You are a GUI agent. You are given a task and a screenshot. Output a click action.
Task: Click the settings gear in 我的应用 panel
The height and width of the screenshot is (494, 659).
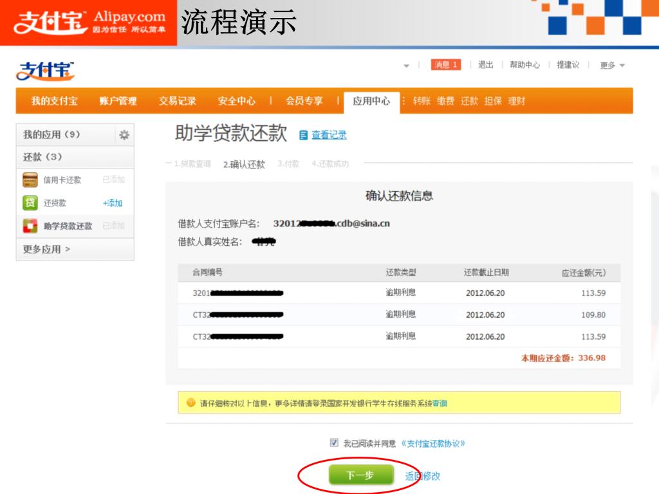pos(124,135)
